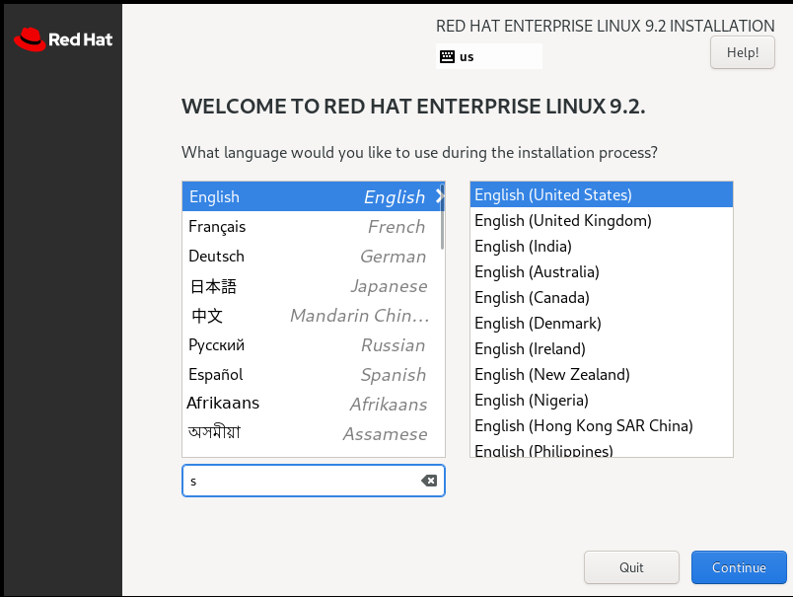Choose Afrikaans language entry

point(306,405)
